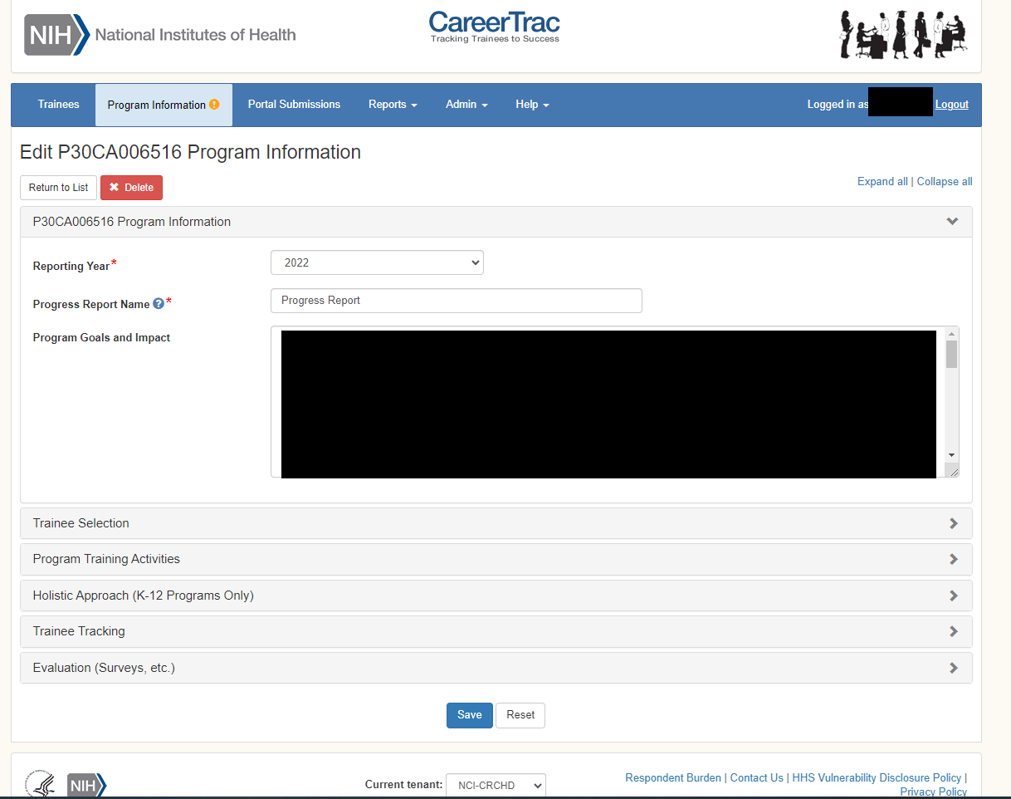Open the Admin dropdown menu
This screenshot has height=799, width=1011.
coord(466,105)
